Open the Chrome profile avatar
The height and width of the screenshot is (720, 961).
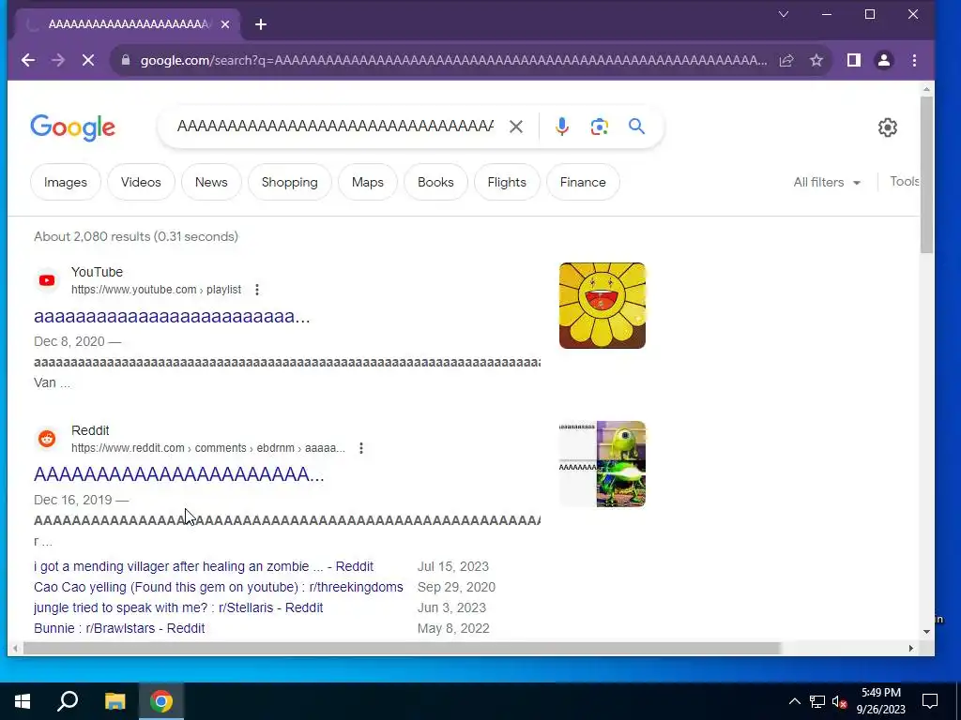pyautogui.click(x=884, y=60)
